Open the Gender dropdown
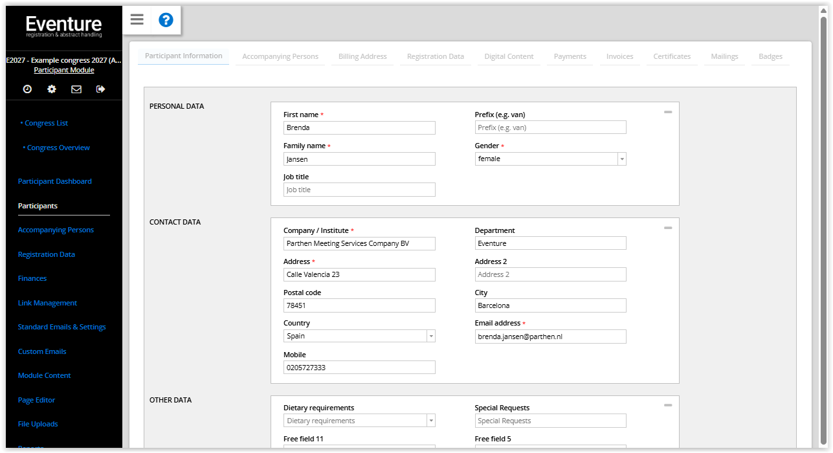833x453 pixels. 621,159
